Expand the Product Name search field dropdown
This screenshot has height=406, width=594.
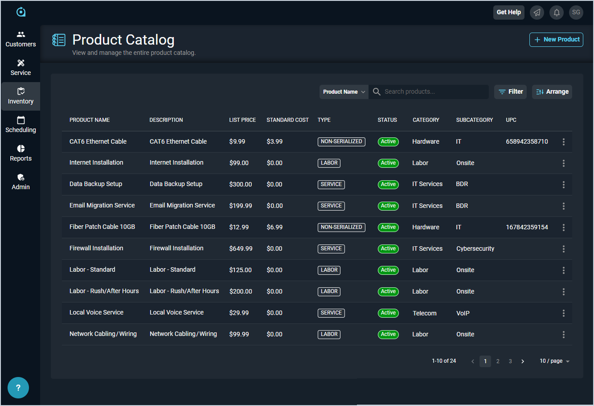tap(344, 92)
